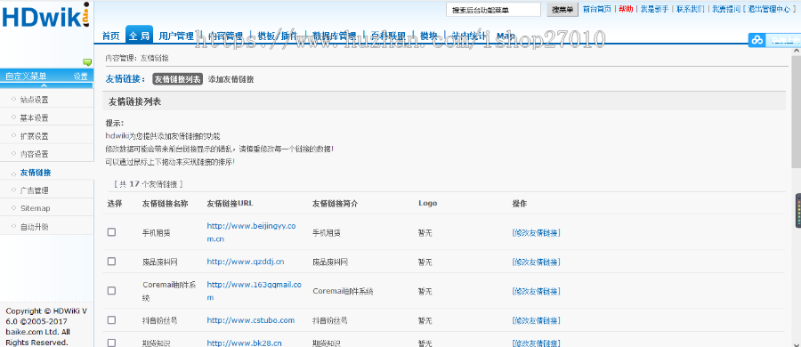The image size is (801, 347).
Task: Open the http://www.cstubo.com link
Action: tap(250, 320)
